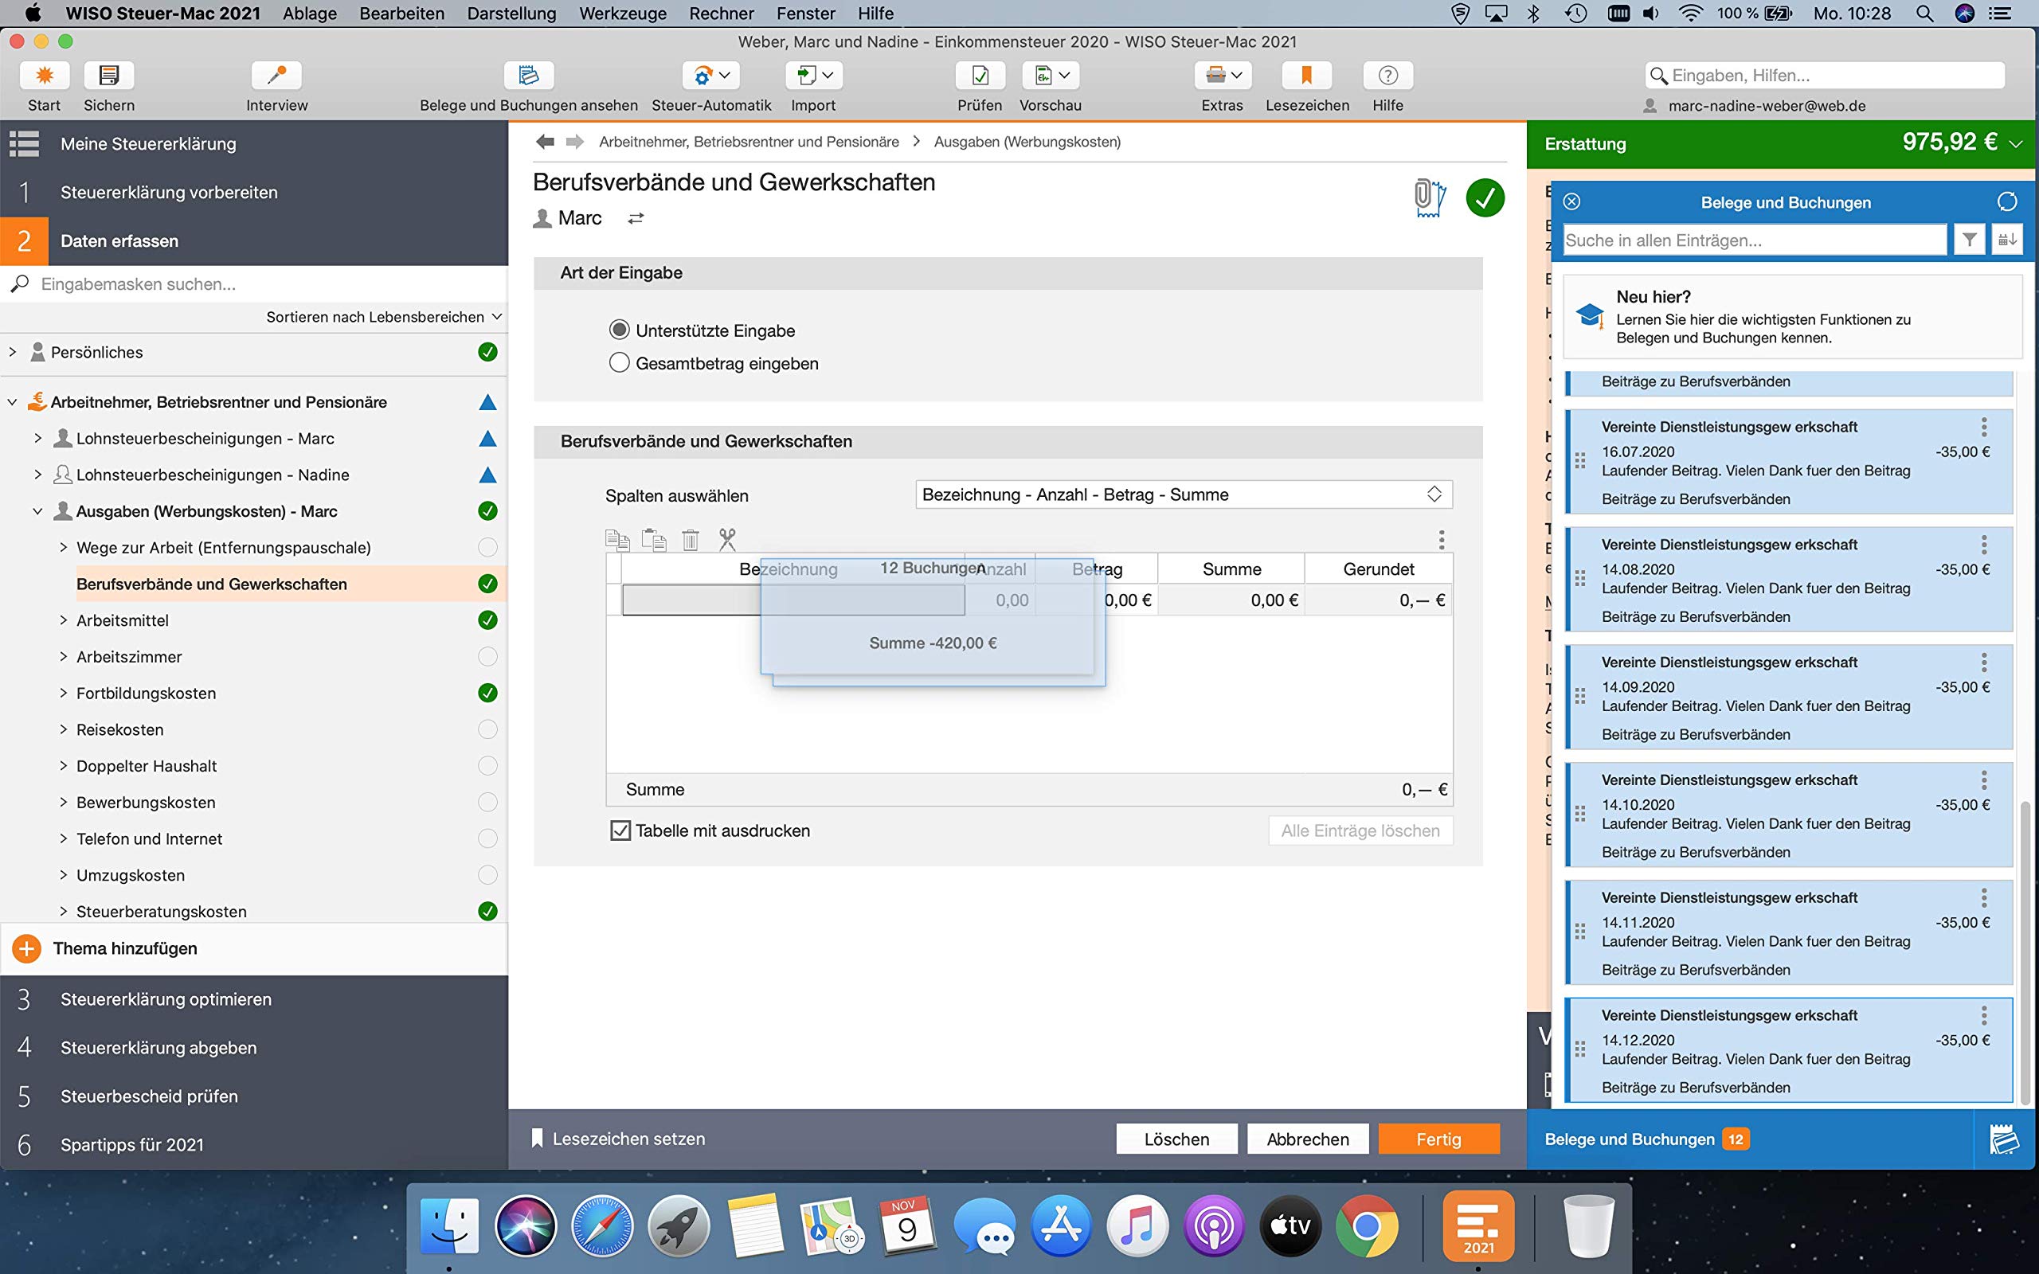The image size is (2039, 1274).
Task: Go to step 3 Steuererklärung optimieren
Action: pyautogui.click(x=166, y=999)
